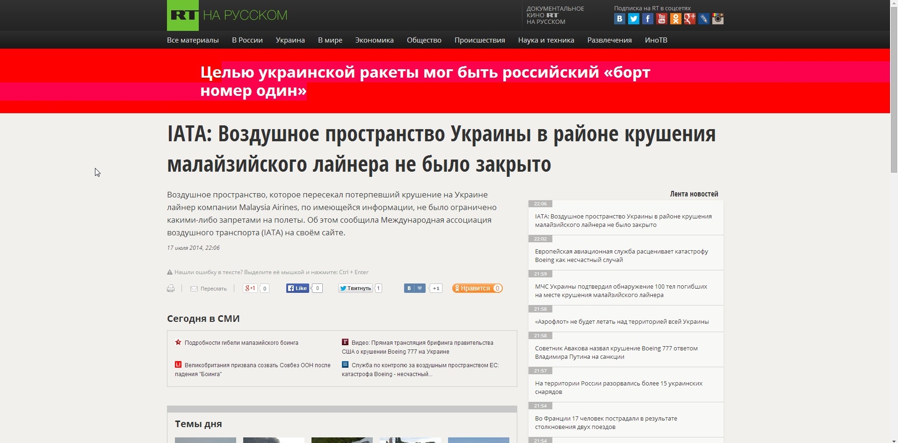This screenshot has width=898, height=443.
Task: Click the Google +1 share button
Action: coord(250,288)
